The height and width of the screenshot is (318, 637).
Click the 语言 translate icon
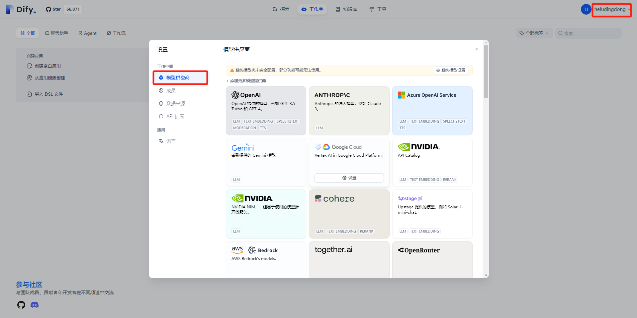click(161, 141)
